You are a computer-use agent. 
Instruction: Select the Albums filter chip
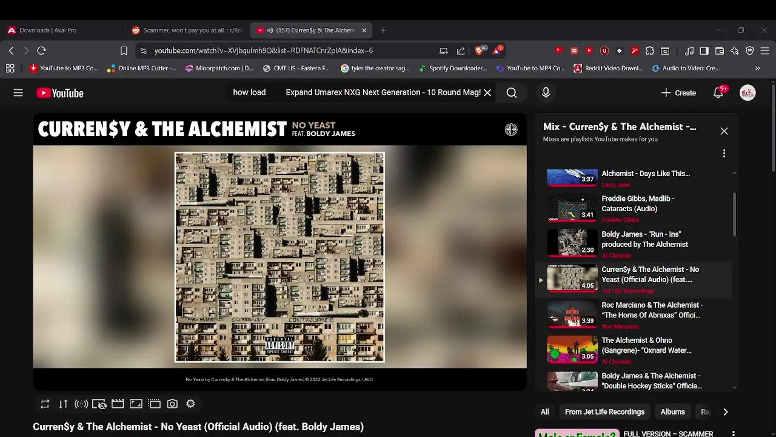click(672, 412)
